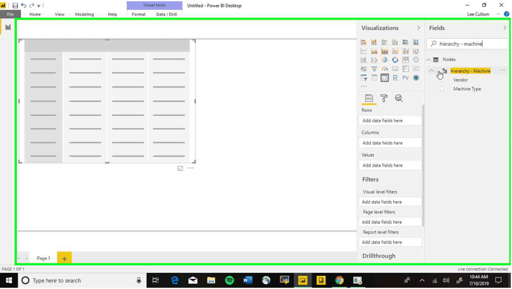Click the Save icon in title bar
This screenshot has height=289, width=512.
[15, 6]
